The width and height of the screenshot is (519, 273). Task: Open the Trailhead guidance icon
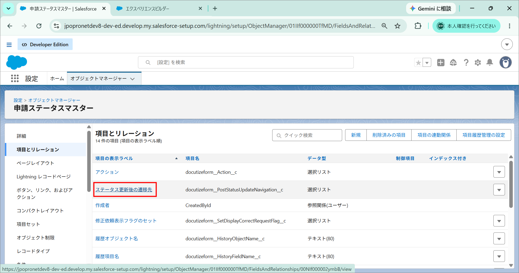(x=453, y=62)
